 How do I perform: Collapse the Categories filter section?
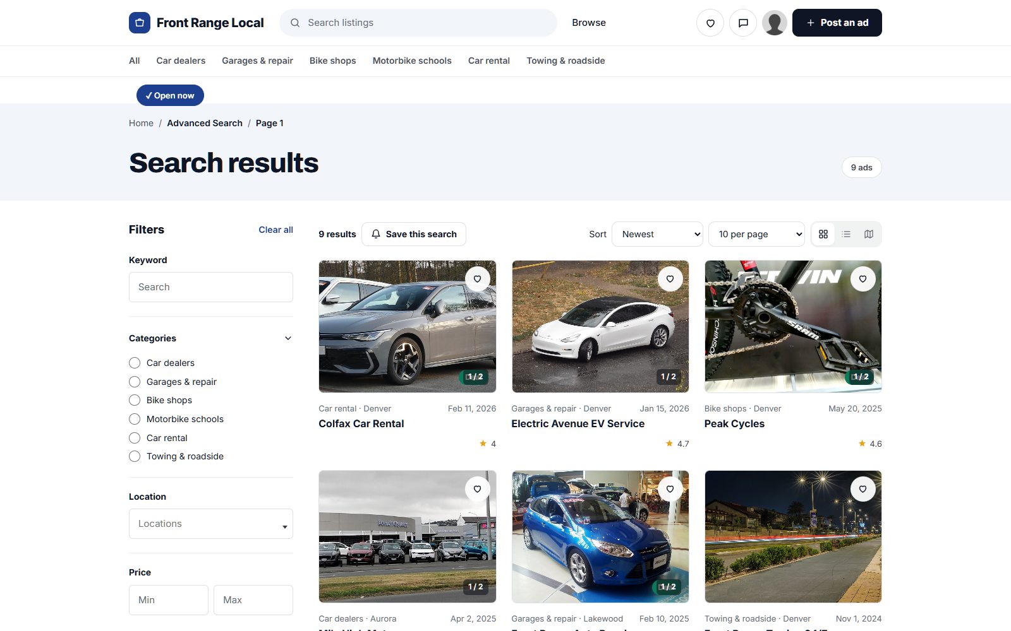pyautogui.click(x=288, y=338)
